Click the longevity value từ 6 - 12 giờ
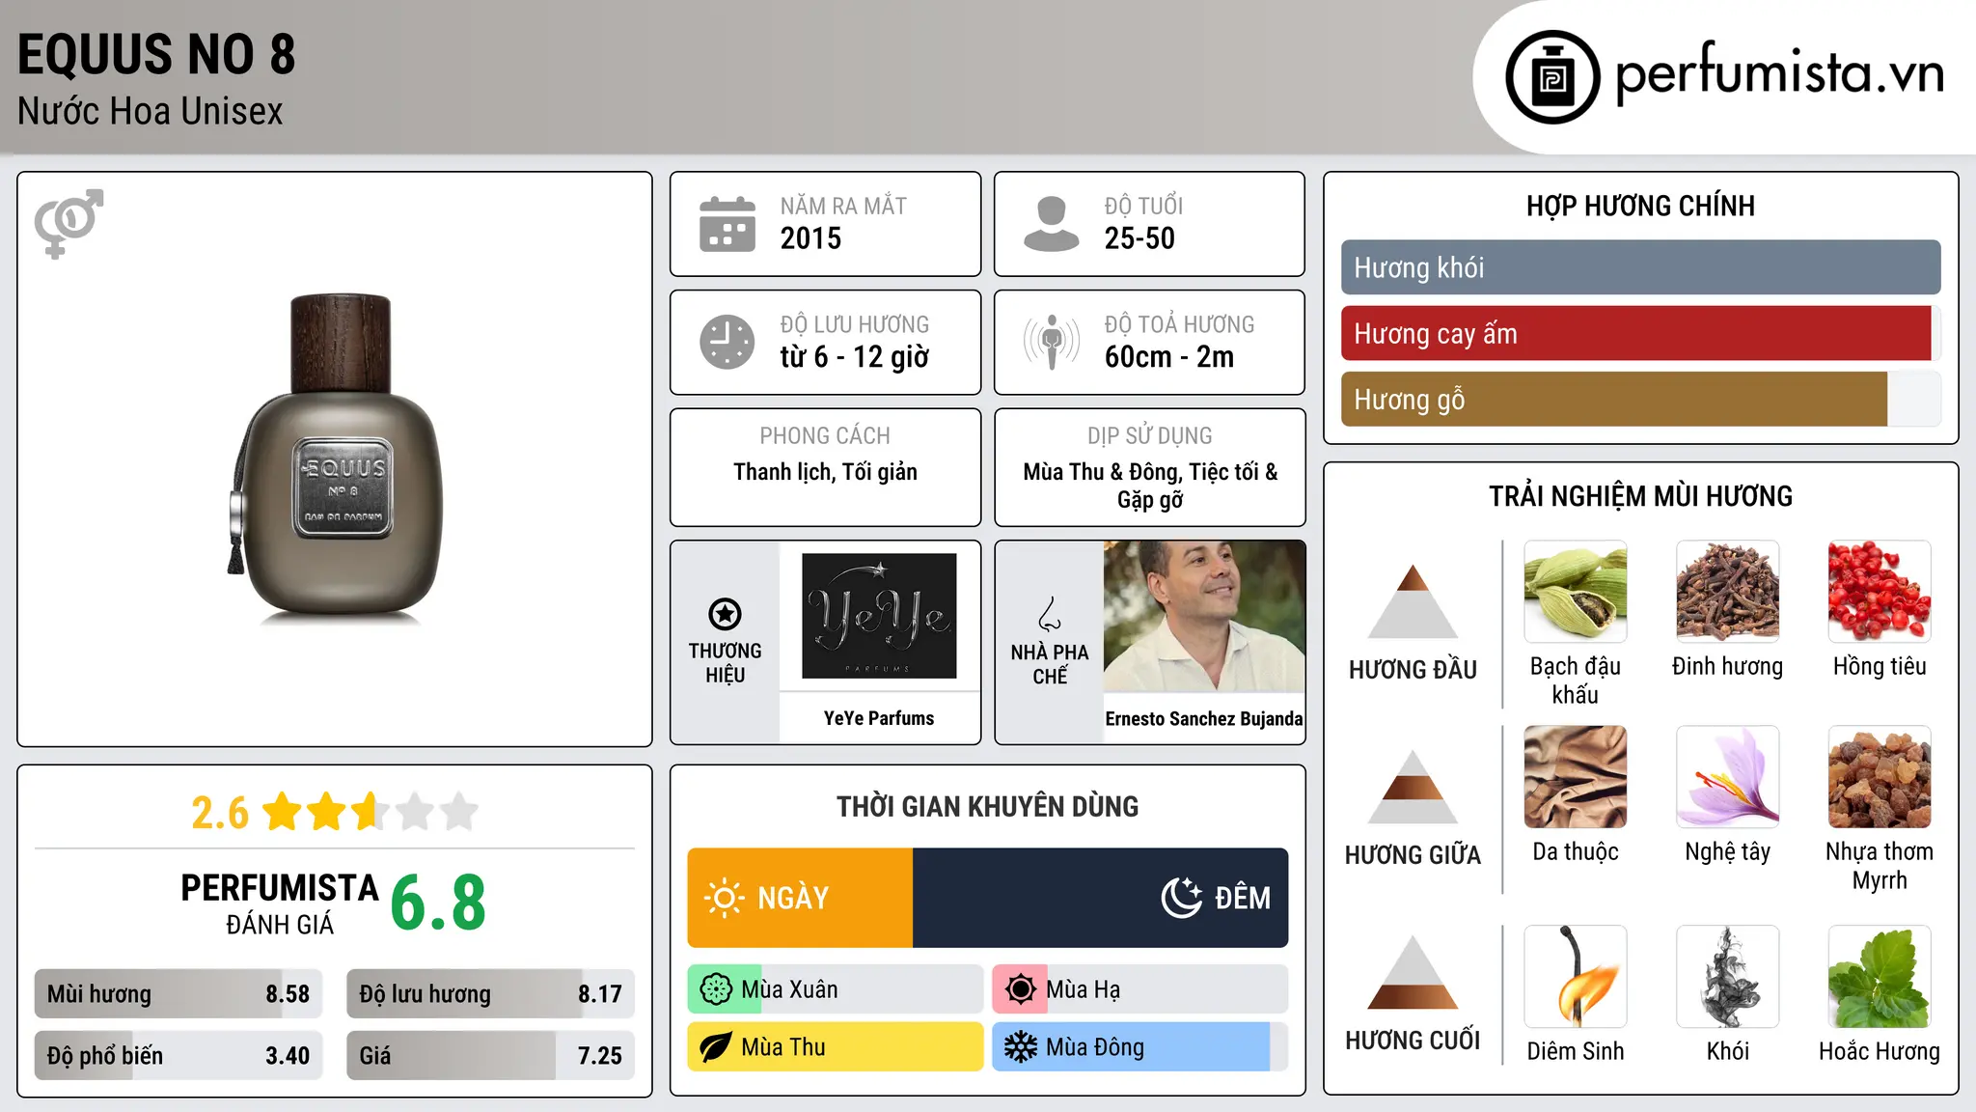The image size is (1976, 1112). point(855,357)
